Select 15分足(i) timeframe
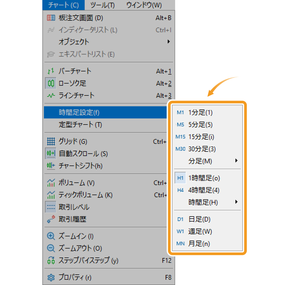The image size is (291, 285). click(207, 137)
